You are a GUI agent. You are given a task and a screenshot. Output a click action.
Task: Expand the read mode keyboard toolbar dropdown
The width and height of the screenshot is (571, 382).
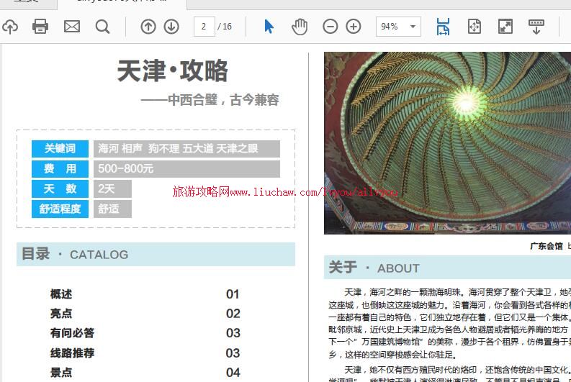point(536,27)
